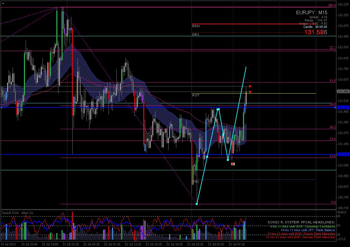Click the Range 134, 87 readout

point(316,20)
